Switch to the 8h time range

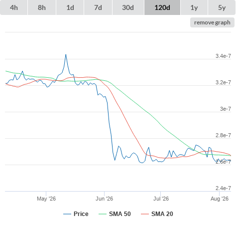coord(42,7)
